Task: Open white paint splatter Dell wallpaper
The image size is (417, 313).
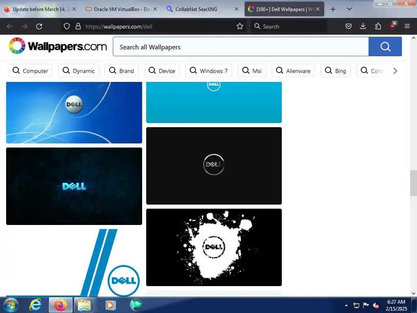Action: click(x=214, y=247)
